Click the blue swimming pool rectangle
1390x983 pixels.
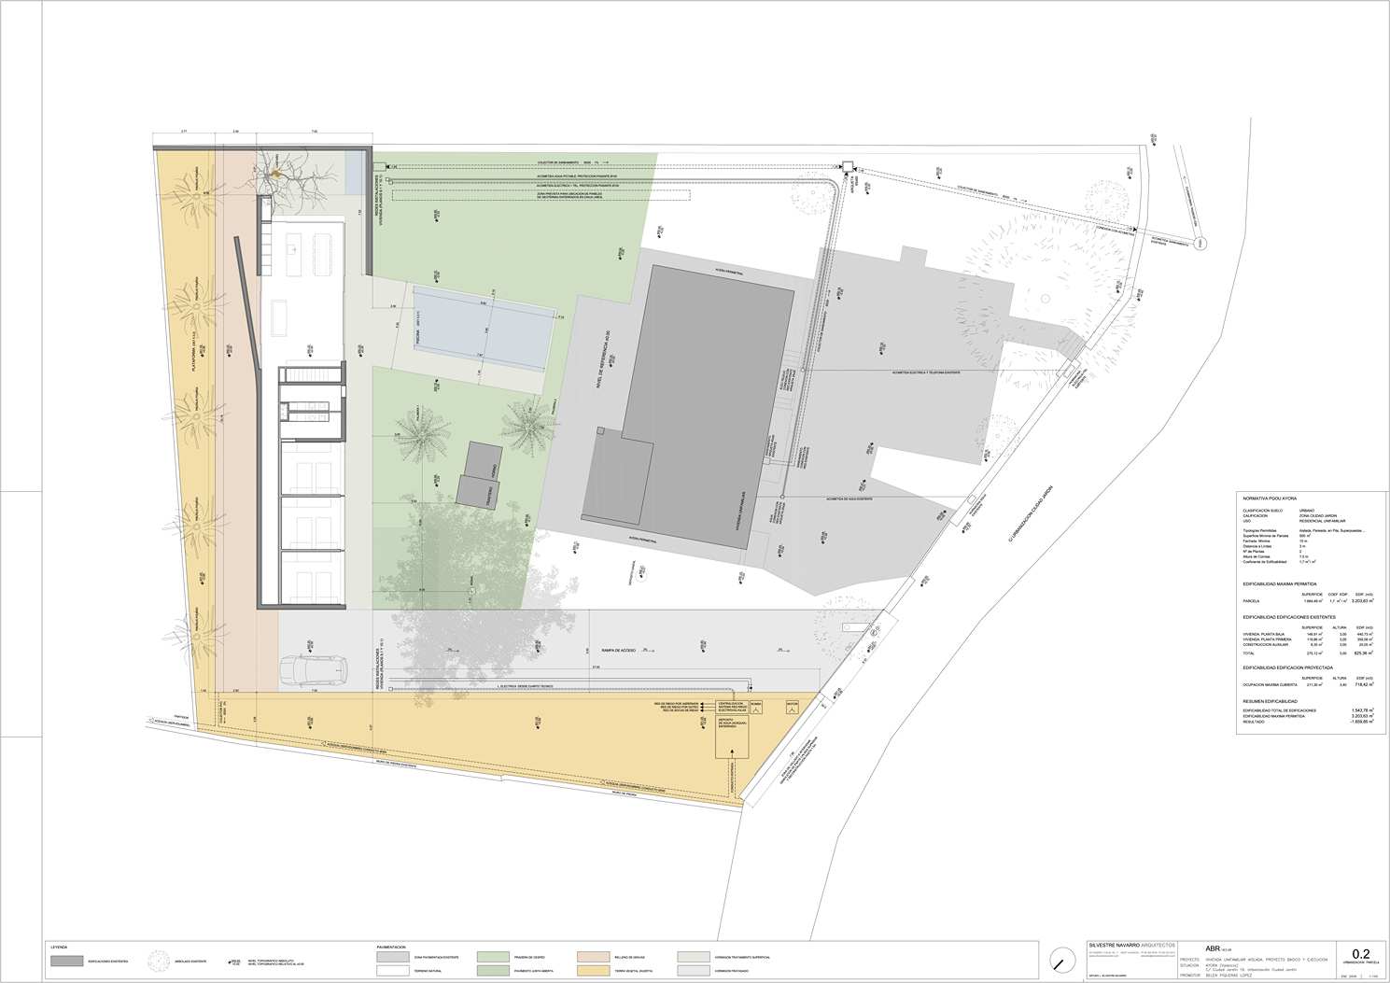coord(484,328)
